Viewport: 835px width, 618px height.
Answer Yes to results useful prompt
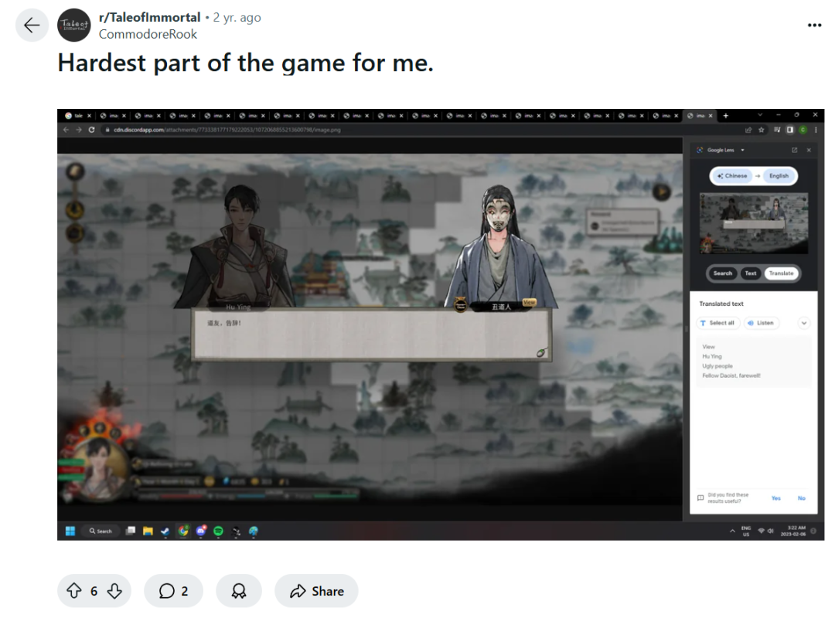click(776, 498)
